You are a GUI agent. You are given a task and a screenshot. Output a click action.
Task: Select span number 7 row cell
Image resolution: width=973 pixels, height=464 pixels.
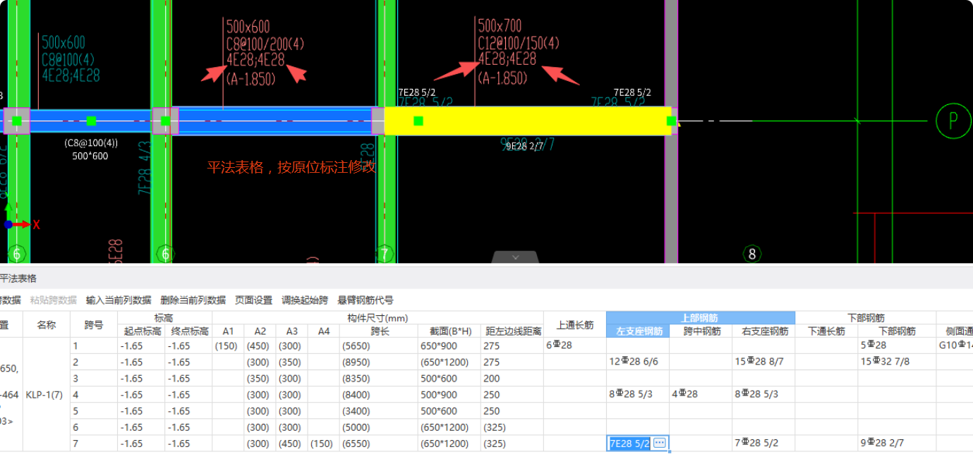click(x=94, y=444)
